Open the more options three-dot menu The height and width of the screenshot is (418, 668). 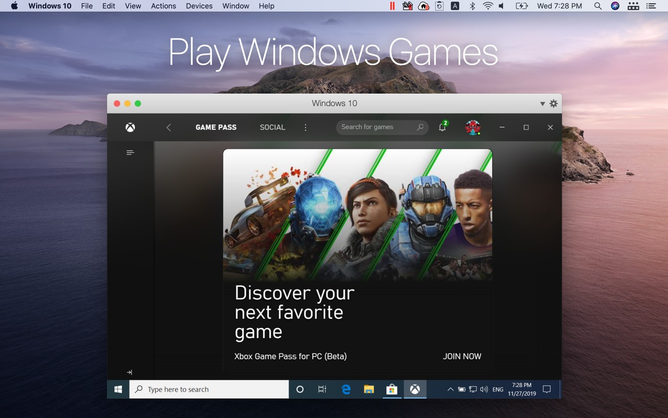(305, 127)
